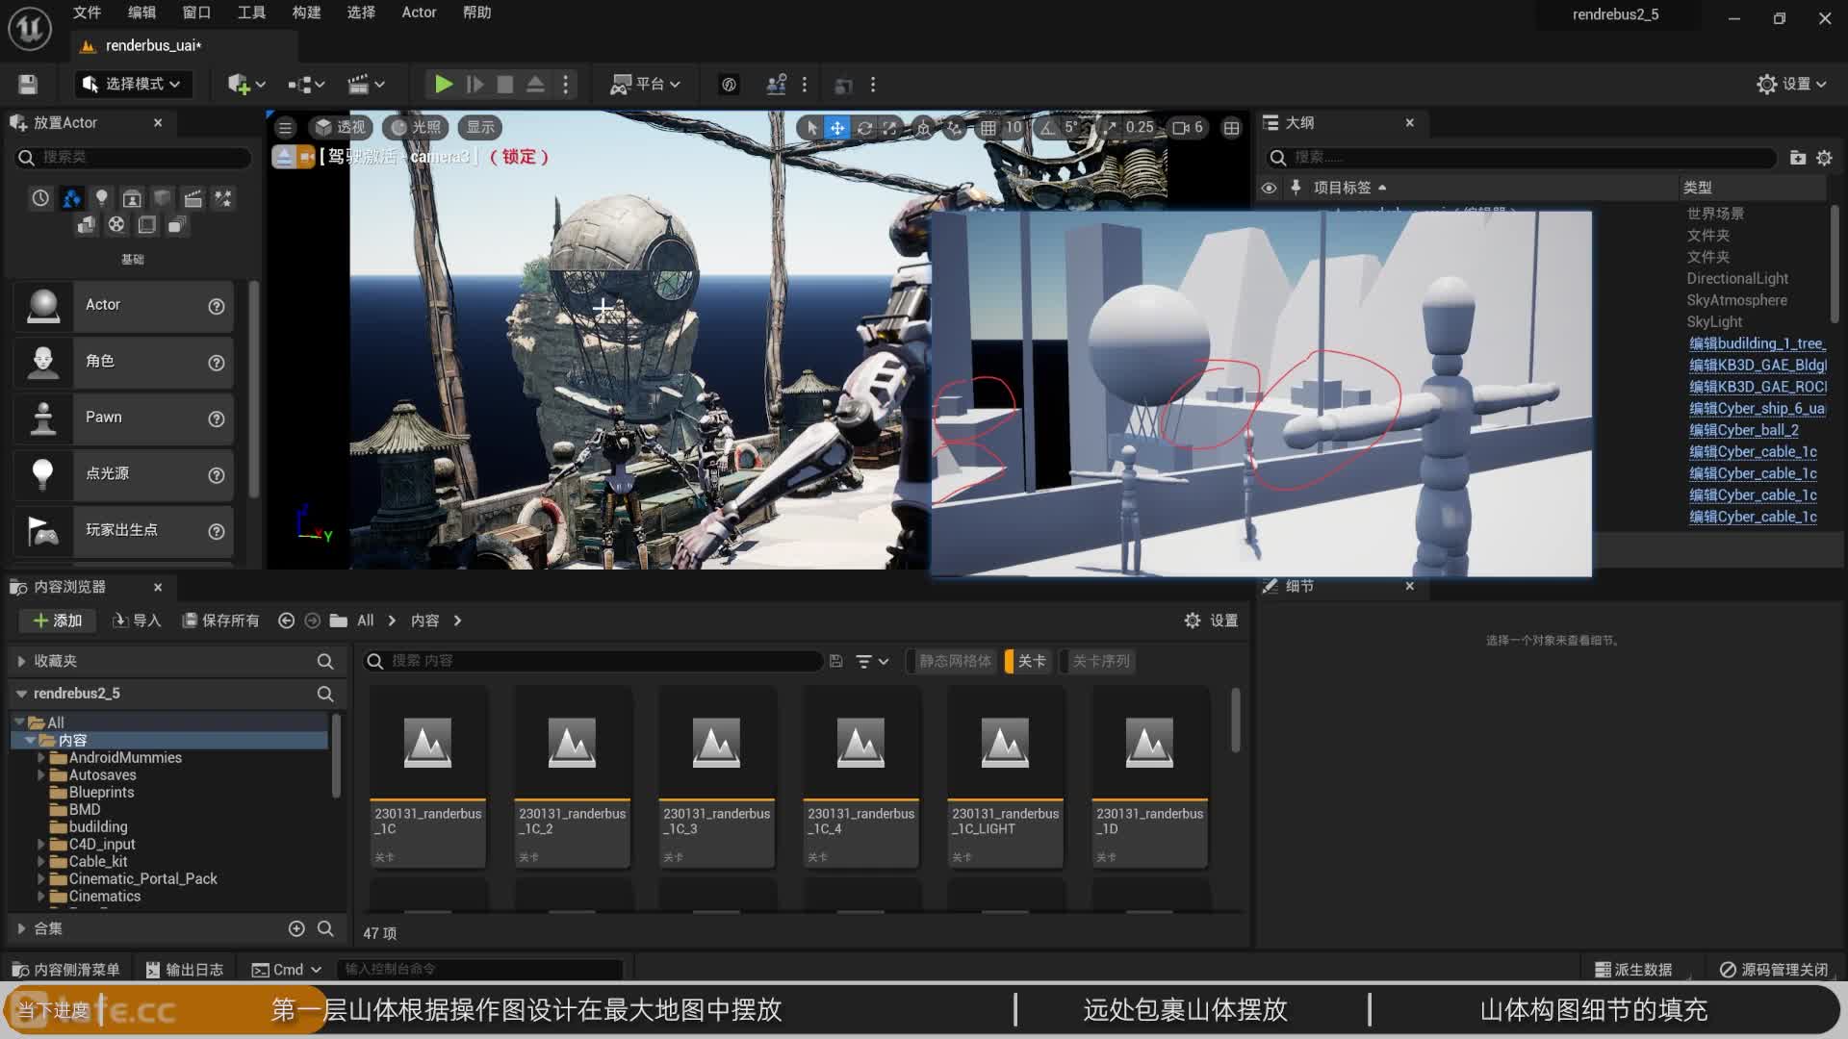Click the green Play button
This screenshot has height=1039, width=1848.
click(x=443, y=85)
